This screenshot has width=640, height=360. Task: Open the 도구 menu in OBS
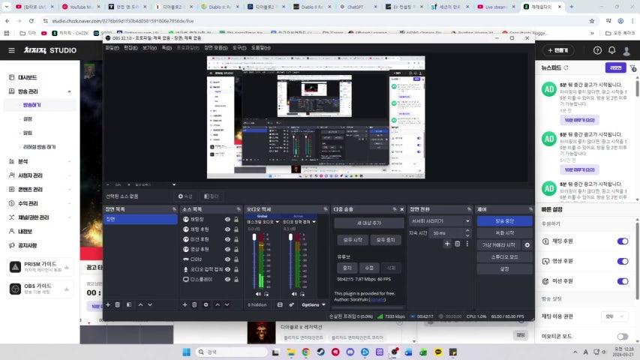(239, 47)
